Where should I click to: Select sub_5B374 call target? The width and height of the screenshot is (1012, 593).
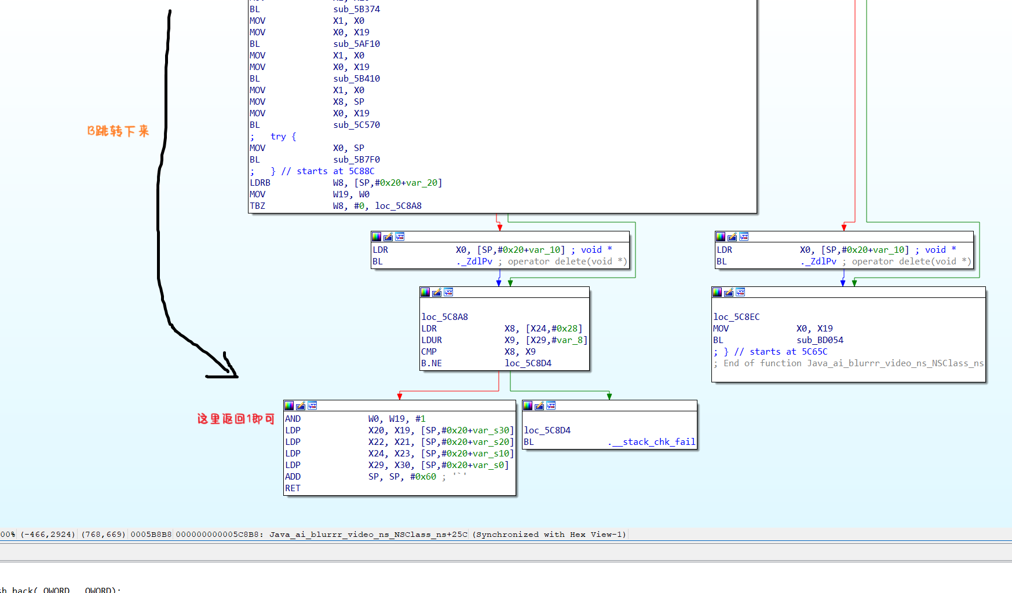point(356,9)
